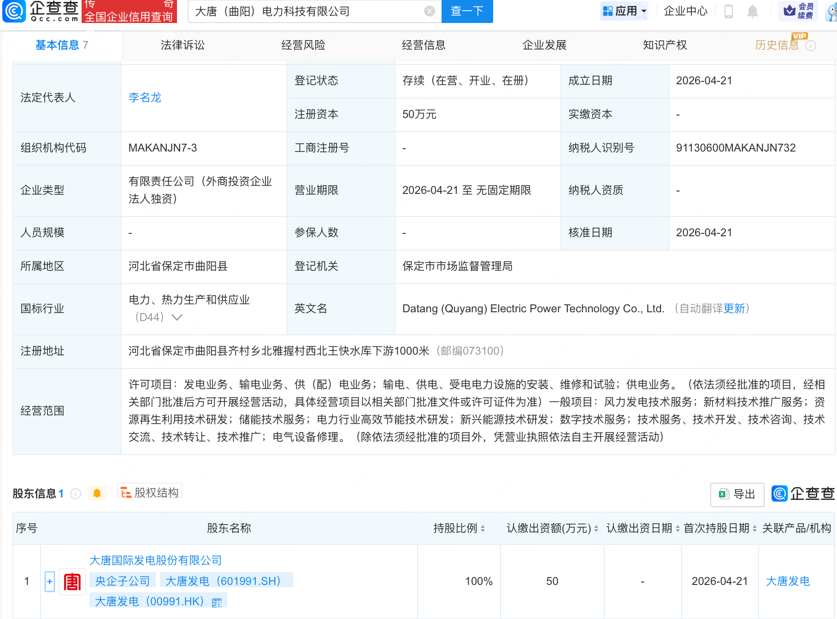Open the 知识产权 tab
837x619 pixels.
click(x=664, y=45)
